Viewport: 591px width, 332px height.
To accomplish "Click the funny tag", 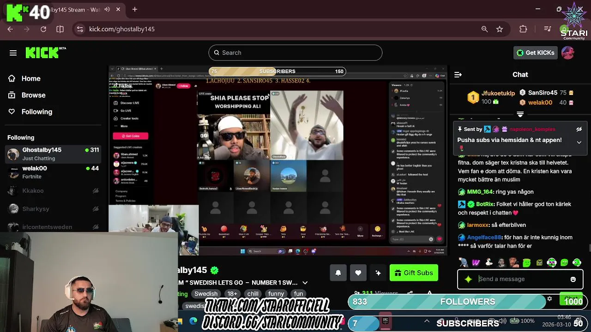I will tap(276, 294).
